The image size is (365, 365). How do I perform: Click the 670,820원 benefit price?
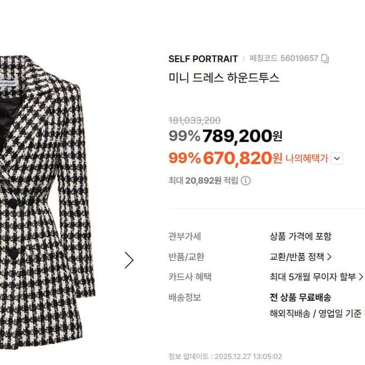[243, 158]
